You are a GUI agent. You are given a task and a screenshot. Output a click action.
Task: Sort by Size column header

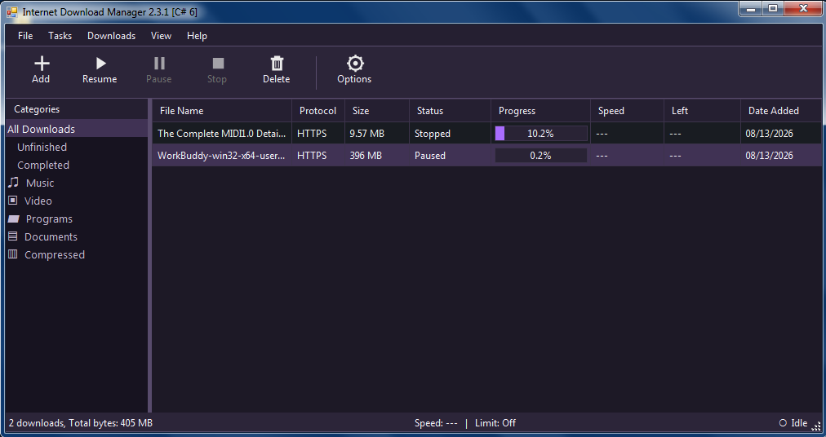tap(377, 111)
